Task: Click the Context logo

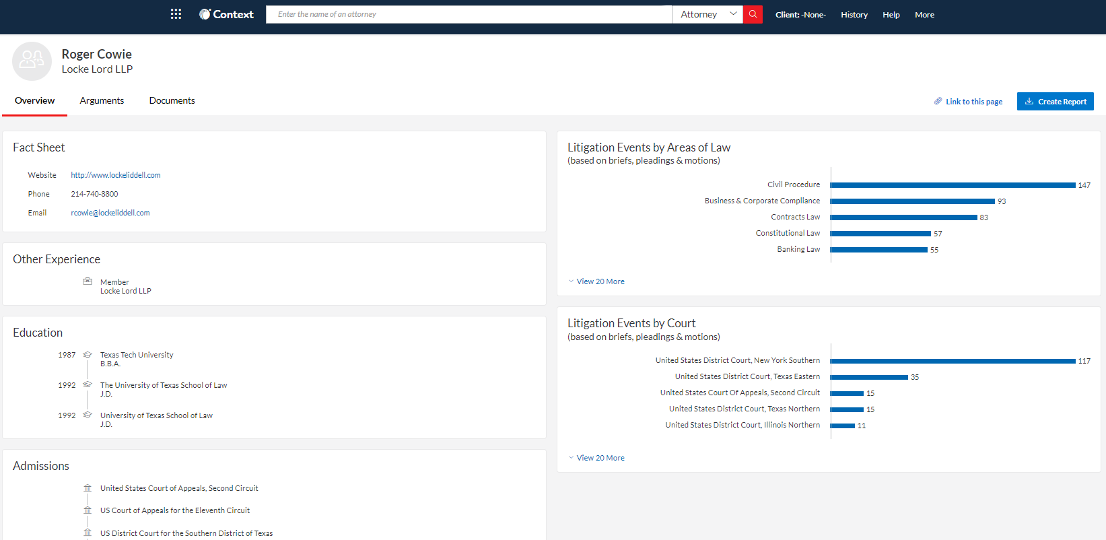Action: [x=226, y=14]
